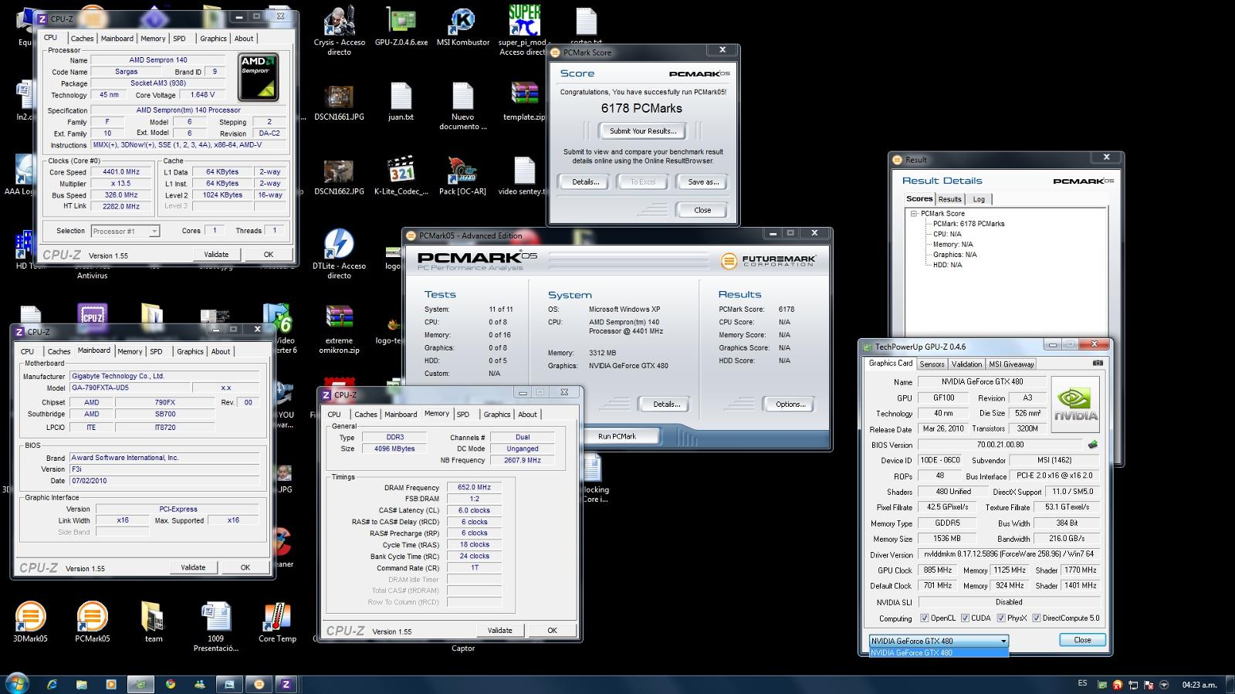Viewport: 1235px width, 694px height.
Task: Click the GPU-Z BIOS save chip icon
Action: (x=1093, y=445)
